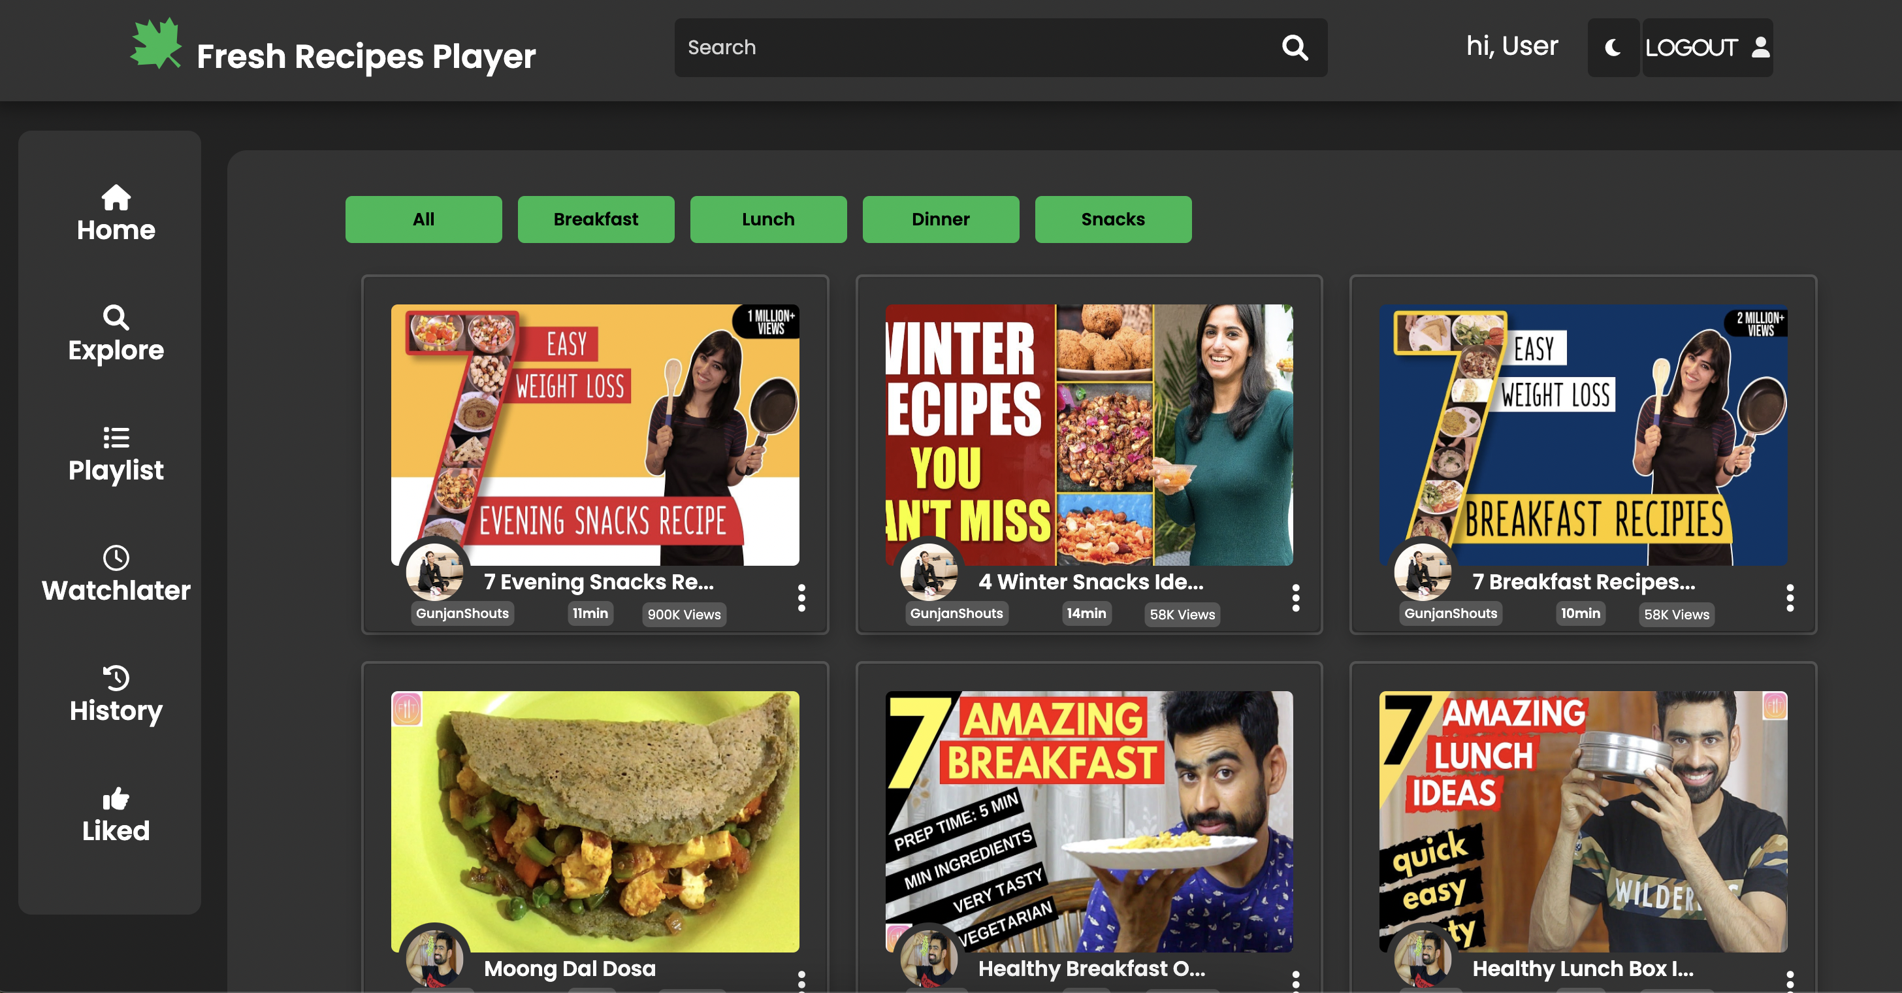The width and height of the screenshot is (1902, 993).
Task: Click the 10min duration badge
Action: pyautogui.click(x=1580, y=613)
